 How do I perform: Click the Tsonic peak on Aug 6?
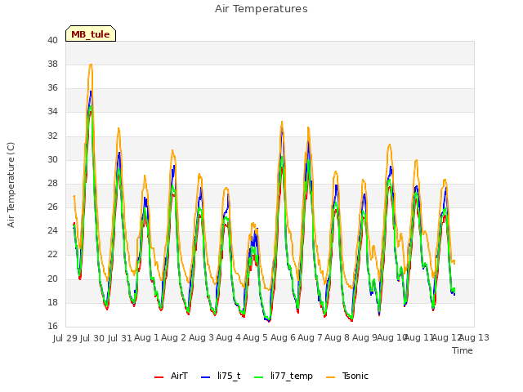click(x=282, y=122)
